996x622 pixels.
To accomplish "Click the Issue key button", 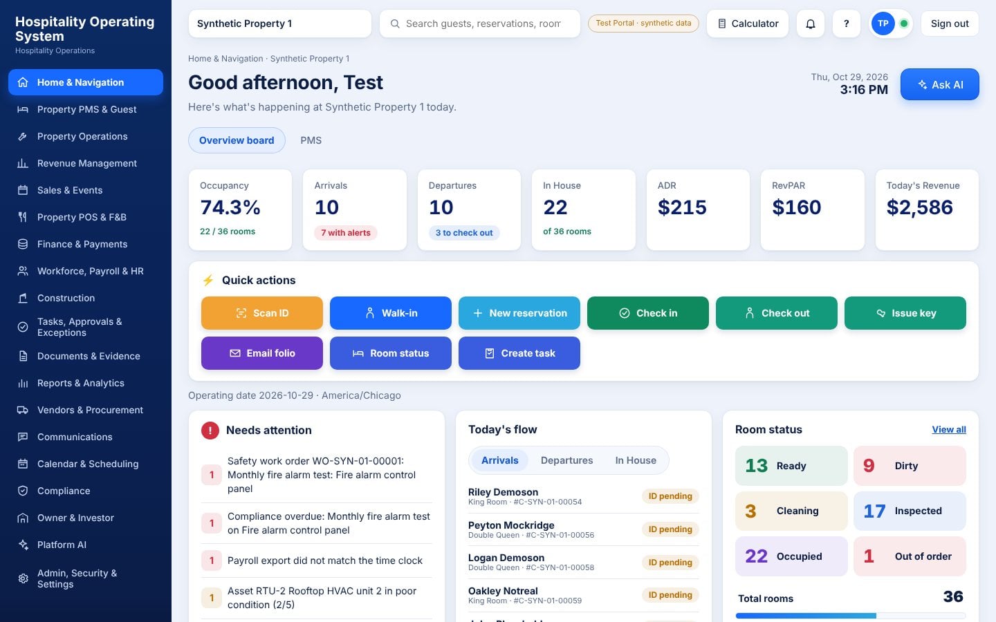I will tap(905, 313).
